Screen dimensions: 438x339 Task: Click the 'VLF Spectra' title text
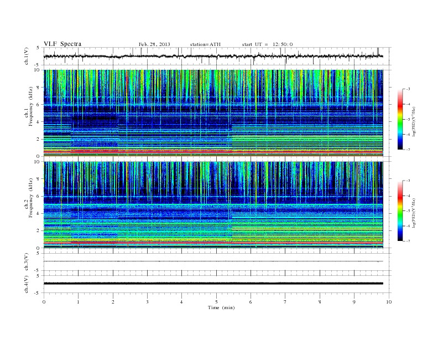(62, 44)
